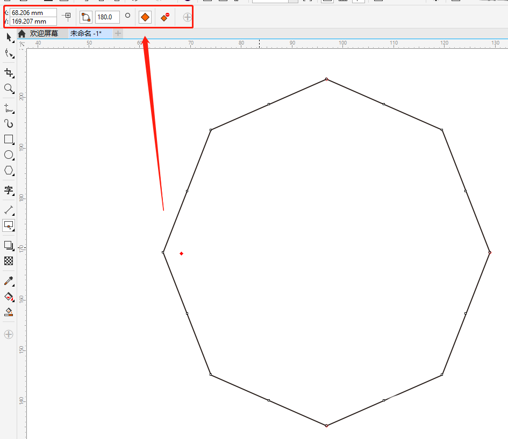Select the Artistic Media tool
The height and width of the screenshot is (439, 508).
click(9, 123)
